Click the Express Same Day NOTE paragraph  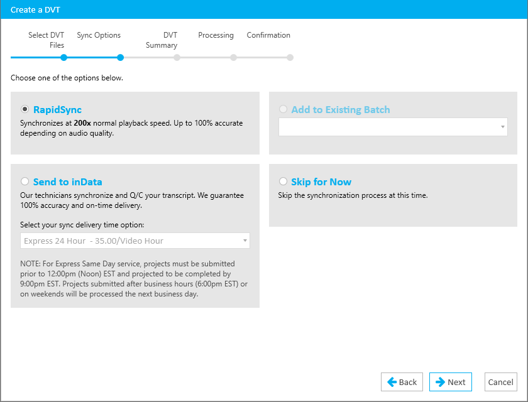134,279
